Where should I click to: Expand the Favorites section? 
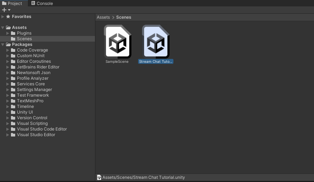2,17
